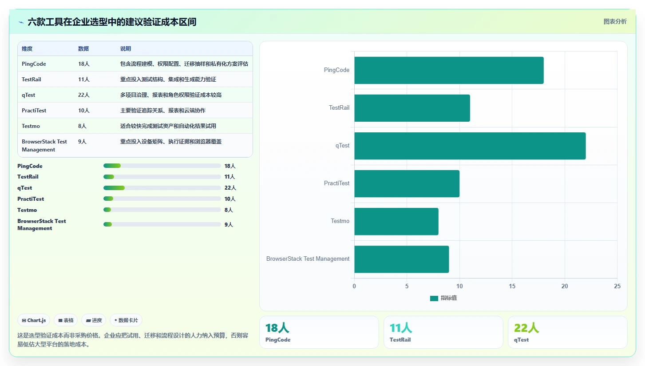Click the TestRail bar in the chart
Image resolution: width=645 pixels, height=366 pixels.
[x=412, y=108]
